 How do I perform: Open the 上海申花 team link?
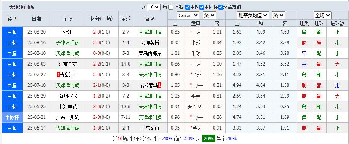tap(68, 107)
